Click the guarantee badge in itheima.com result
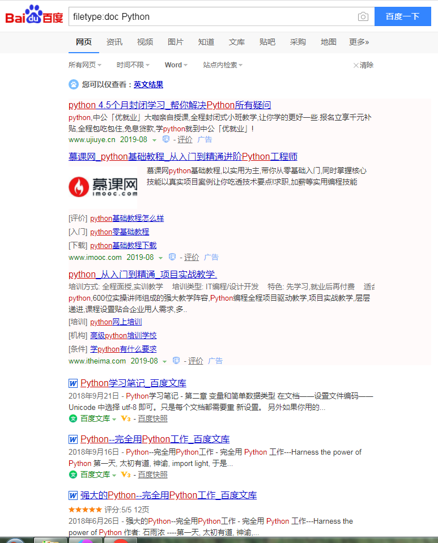 coord(176,361)
